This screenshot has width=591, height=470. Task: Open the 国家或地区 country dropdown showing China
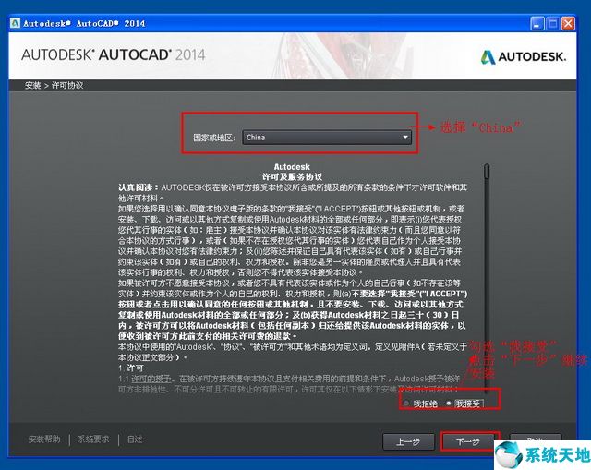tap(327, 138)
